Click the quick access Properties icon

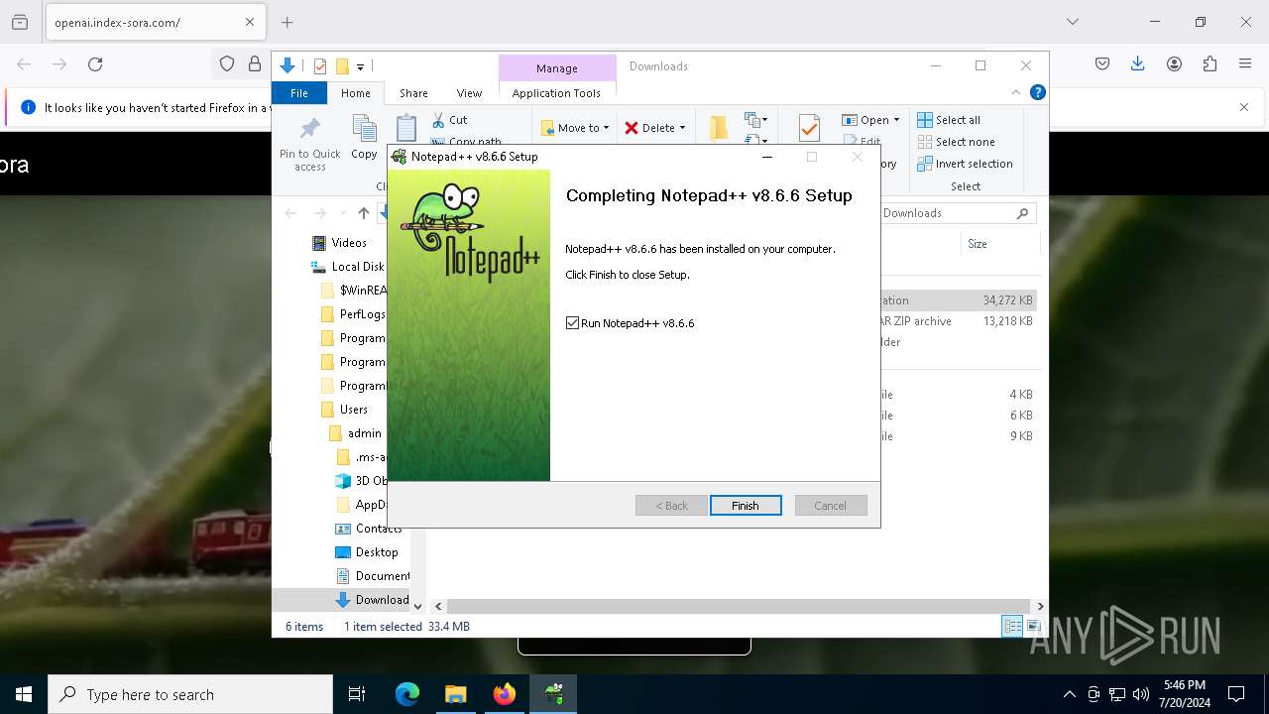[320, 66]
